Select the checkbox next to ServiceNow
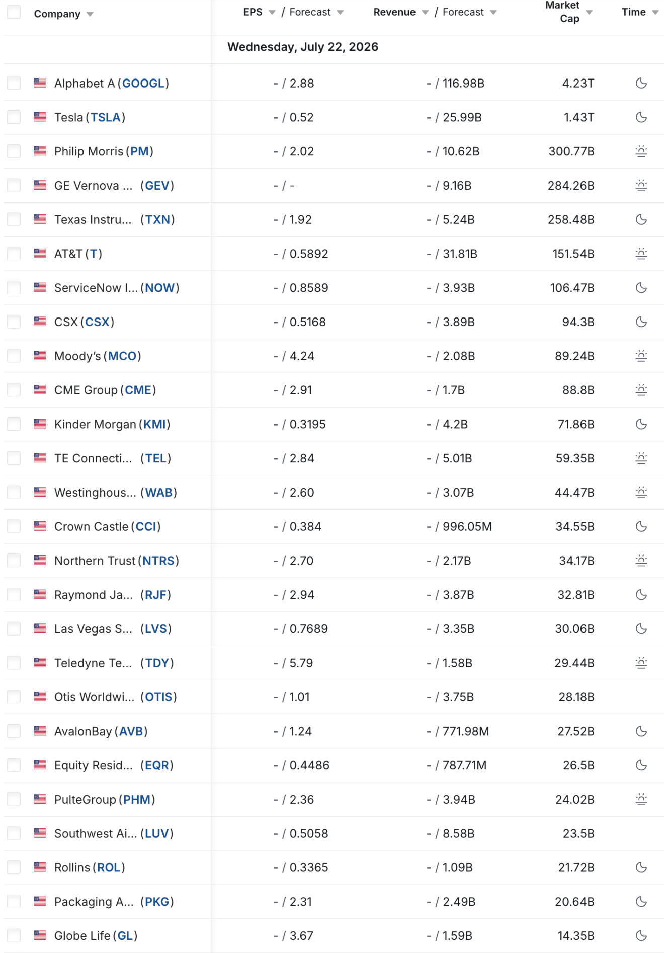This screenshot has width=664, height=953. click(14, 288)
